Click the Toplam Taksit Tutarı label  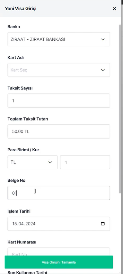click(28, 119)
